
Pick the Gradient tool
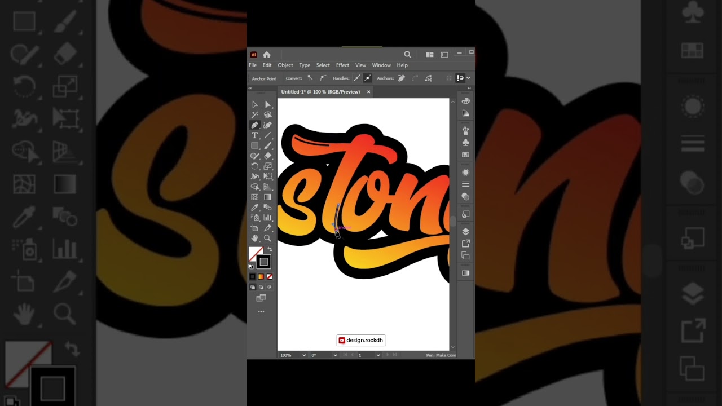tap(267, 197)
